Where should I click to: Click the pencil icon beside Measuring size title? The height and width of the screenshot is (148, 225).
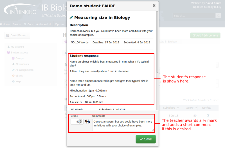(71, 17)
